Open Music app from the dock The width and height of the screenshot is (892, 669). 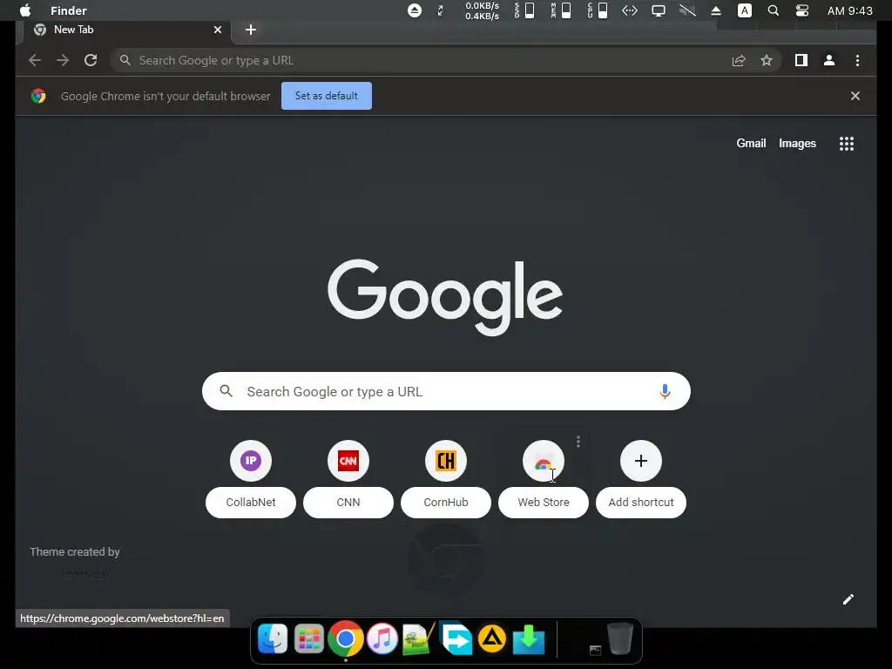tap(382, 639)
